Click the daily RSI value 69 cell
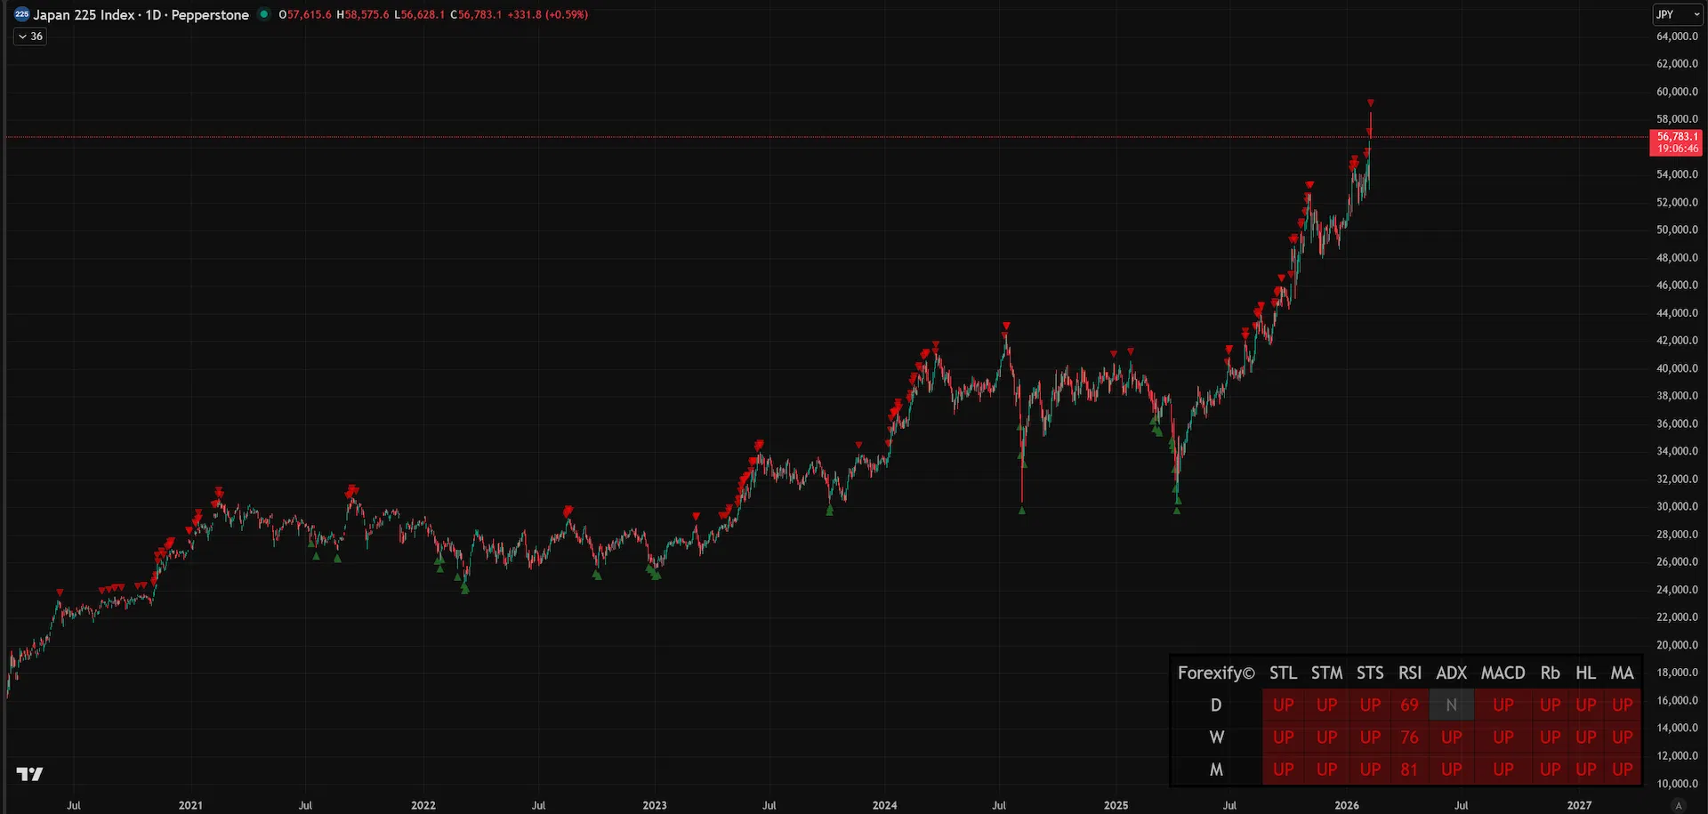 point(1409,705)
